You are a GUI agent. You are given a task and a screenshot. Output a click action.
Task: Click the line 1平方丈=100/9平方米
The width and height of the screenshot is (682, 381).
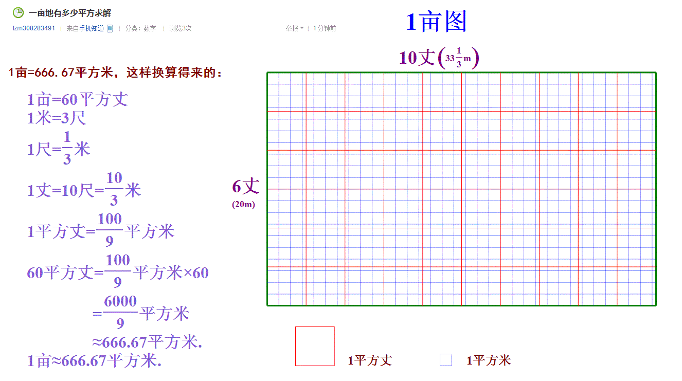tap(101, 230)
